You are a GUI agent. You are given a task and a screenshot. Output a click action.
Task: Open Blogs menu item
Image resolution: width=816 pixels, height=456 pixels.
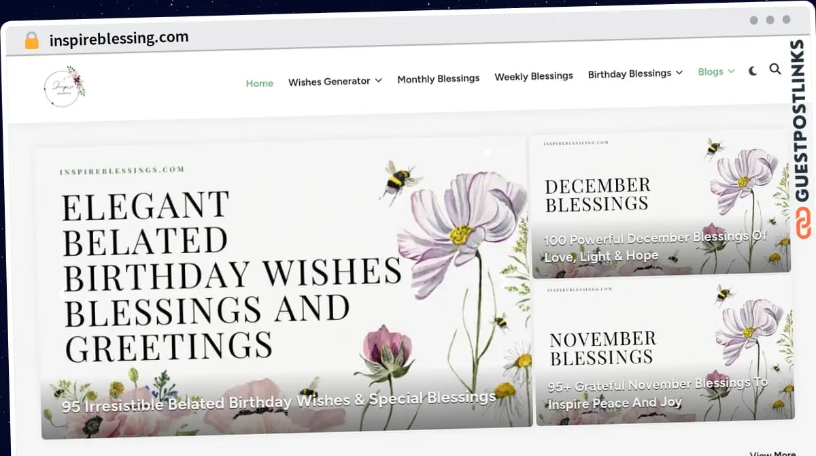click(711, 71)
